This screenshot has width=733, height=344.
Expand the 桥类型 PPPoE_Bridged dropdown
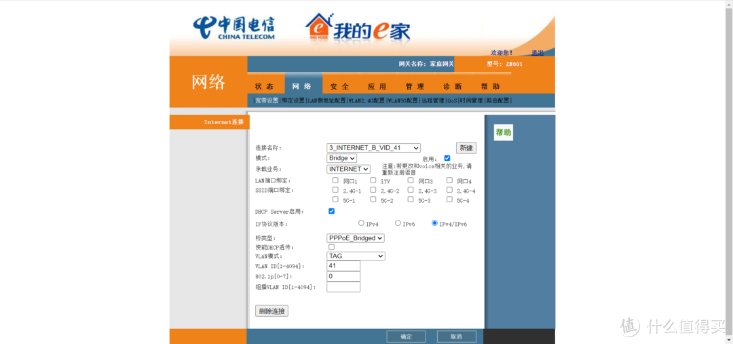point(355,238)
